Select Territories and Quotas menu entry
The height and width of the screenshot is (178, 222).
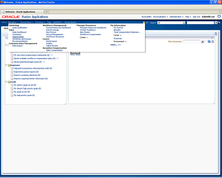[x=22, y=39]
